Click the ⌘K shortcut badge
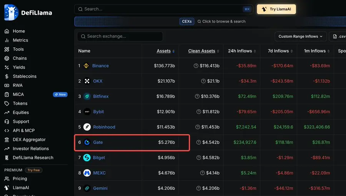Screen dimensions: 346x196 (x=247, y=9)
